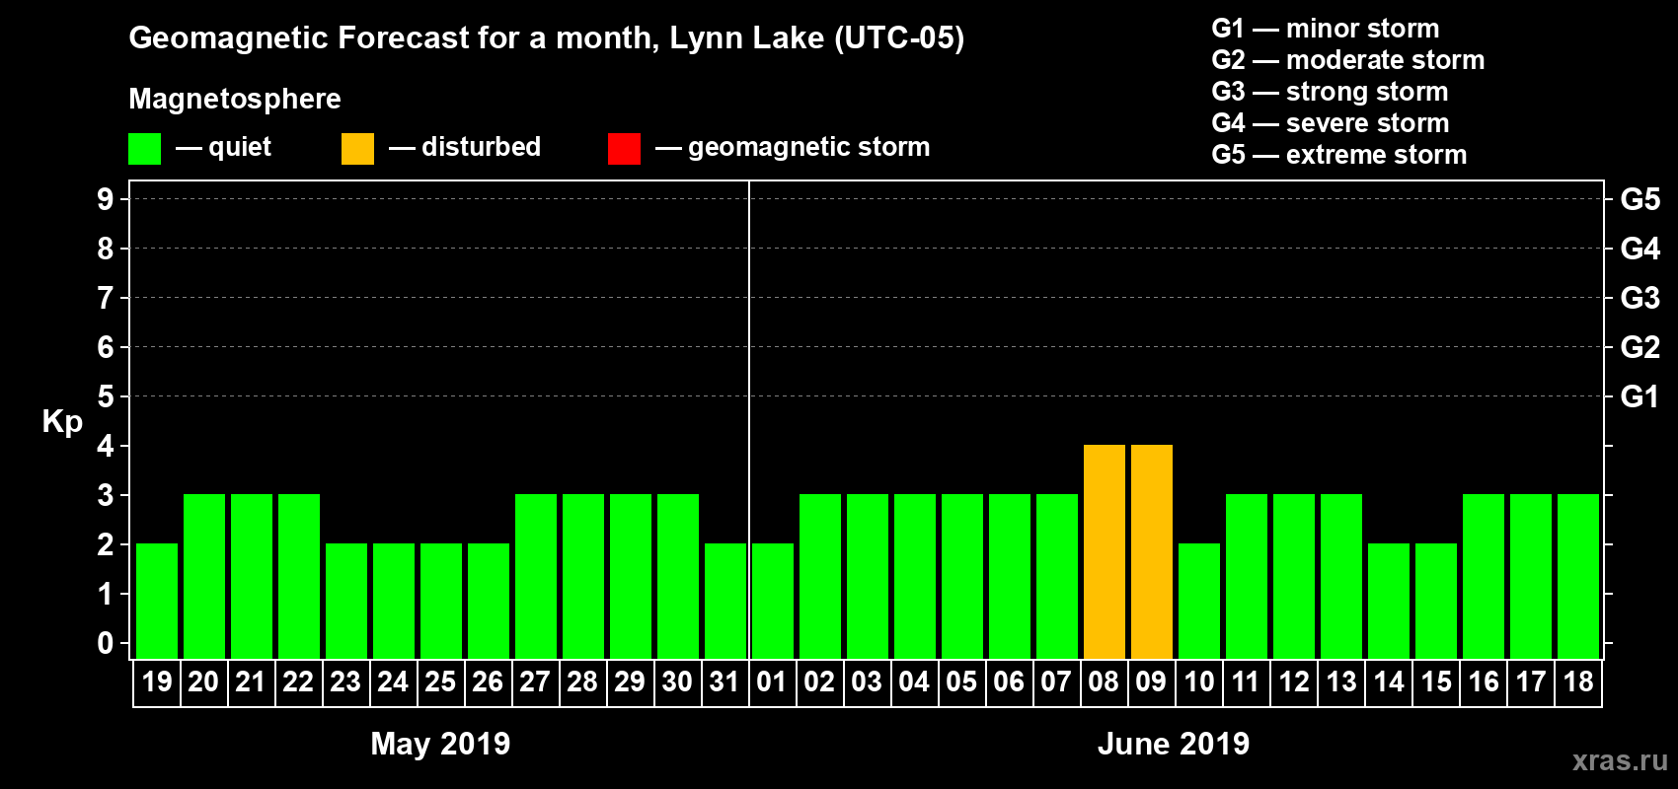Click the 'G5 — extreme storm' legend line
The height and width of the screenshot is (789, 1678).
pyautogui.click(x=1338, y=155)
